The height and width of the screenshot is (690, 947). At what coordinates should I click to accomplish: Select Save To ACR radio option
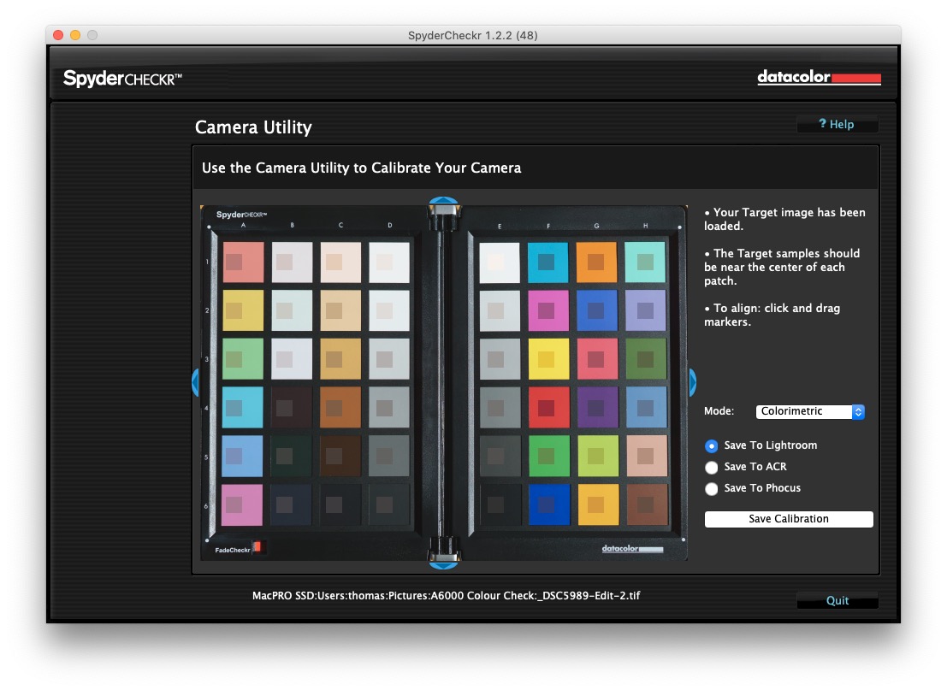tap(712, 467)
